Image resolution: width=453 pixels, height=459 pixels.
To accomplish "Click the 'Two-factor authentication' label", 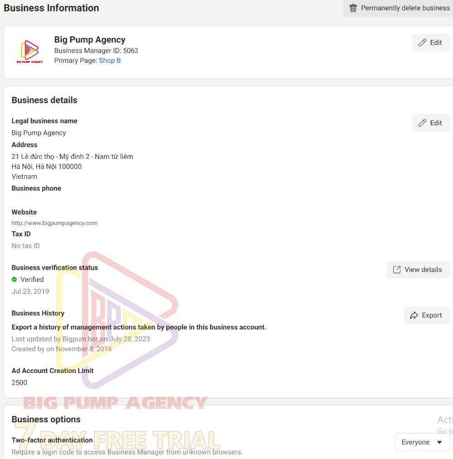I will pyautogui.click(x=52, y=440).
